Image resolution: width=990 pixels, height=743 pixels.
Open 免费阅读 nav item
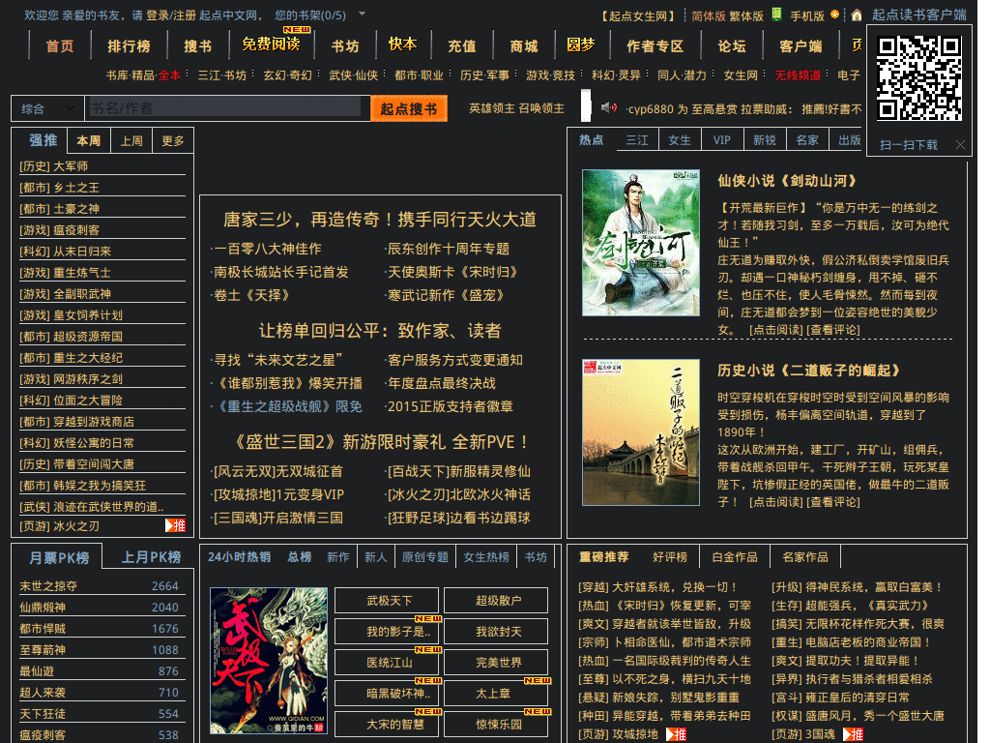pos(272,44)
